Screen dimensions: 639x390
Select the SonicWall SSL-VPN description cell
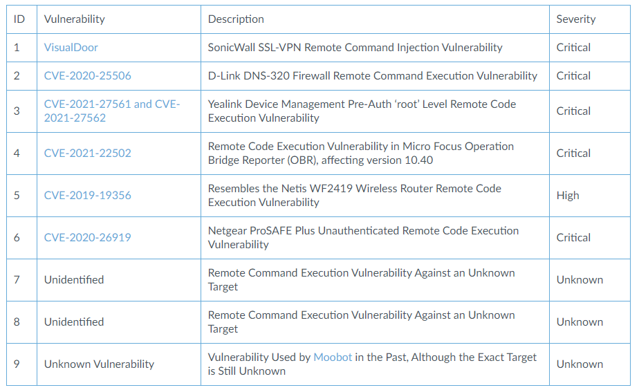click(355, 48)
